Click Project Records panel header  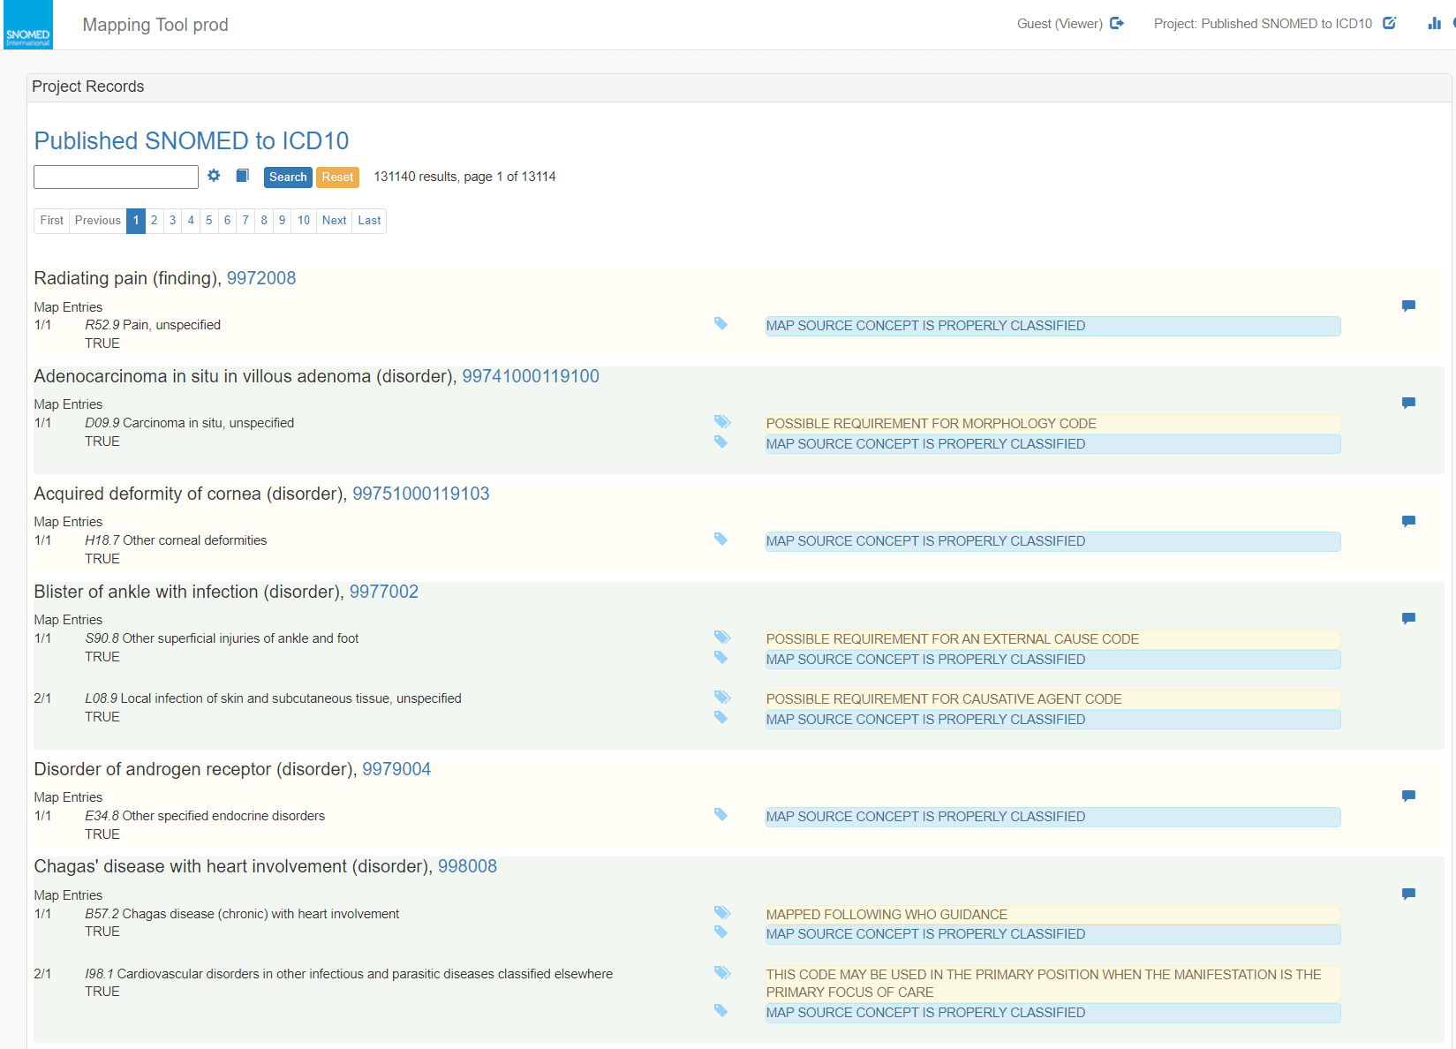tap(739, 87)
